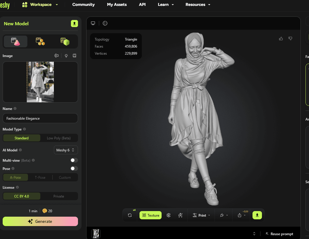Click the uploaded reference image preview

click(40, 82)
